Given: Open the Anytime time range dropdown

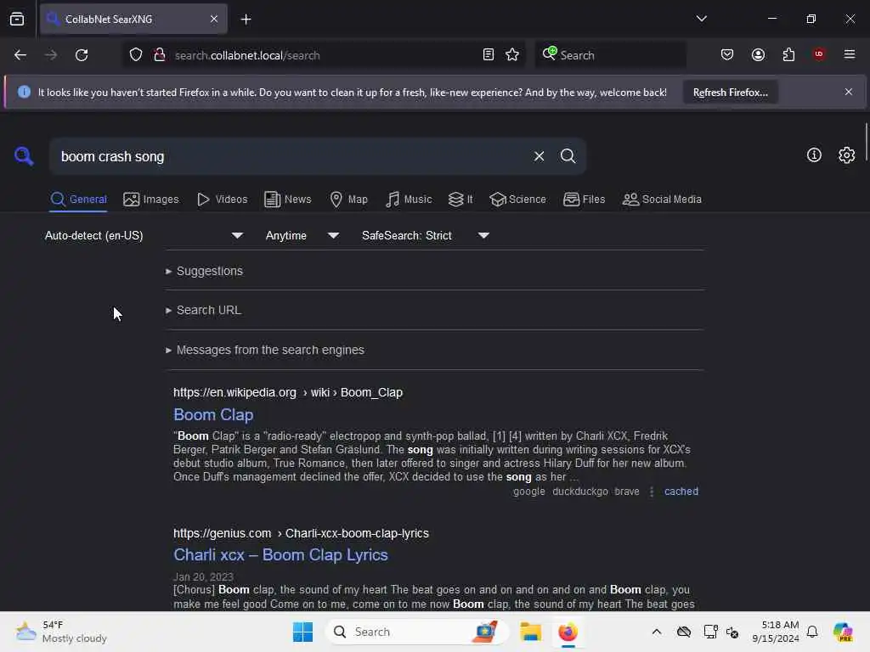Looking at the screenshot, I should pyautogui.click(x=302, y=236).
